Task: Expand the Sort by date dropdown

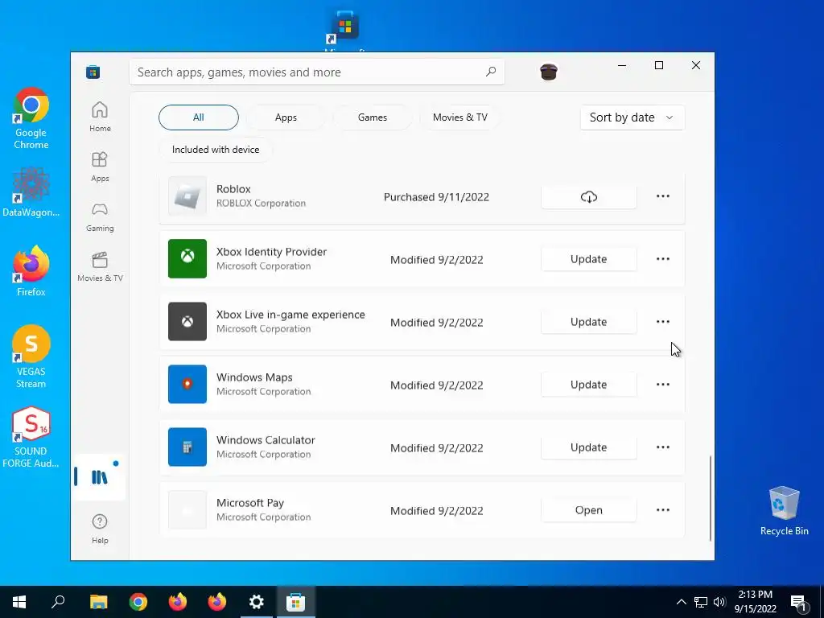Action: tap(632, 117)
